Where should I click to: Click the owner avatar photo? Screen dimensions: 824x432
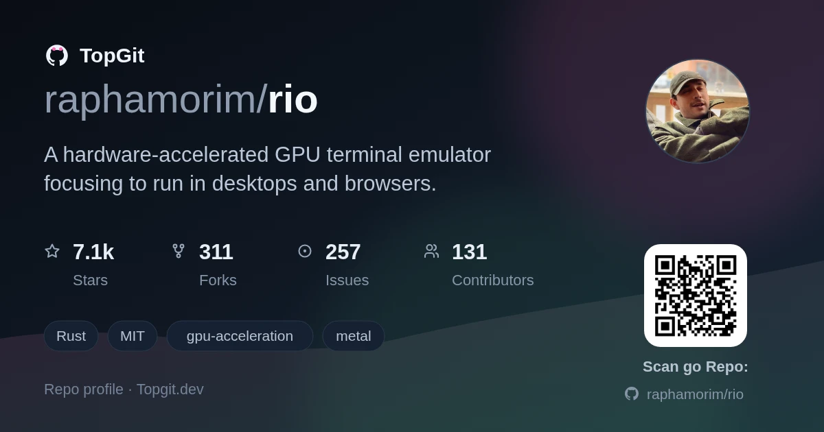click(x=698, y=111)
